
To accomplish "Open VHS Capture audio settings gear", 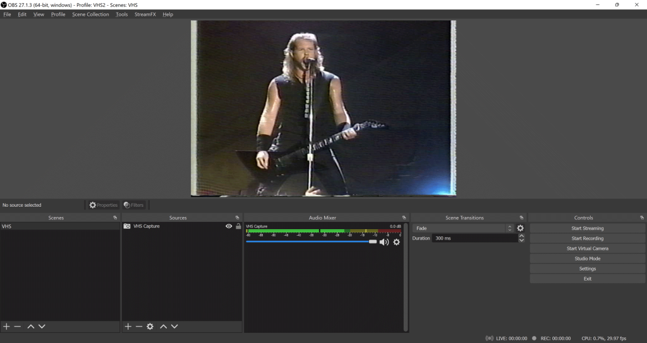I will pos(397,242).
